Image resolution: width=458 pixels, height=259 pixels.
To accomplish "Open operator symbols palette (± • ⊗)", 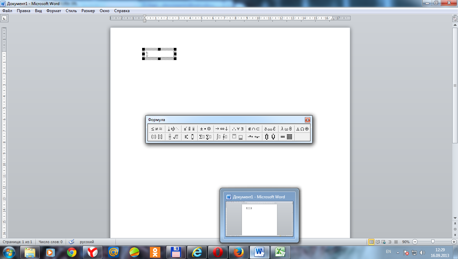I will tap(205, 128).
